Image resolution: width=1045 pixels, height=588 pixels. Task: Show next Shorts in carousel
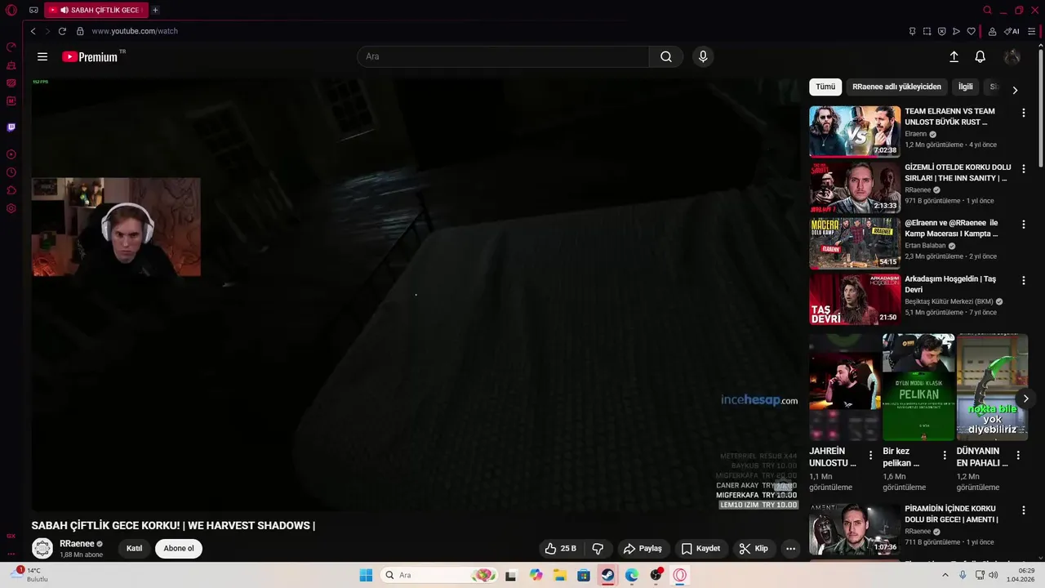(1025, 399)
